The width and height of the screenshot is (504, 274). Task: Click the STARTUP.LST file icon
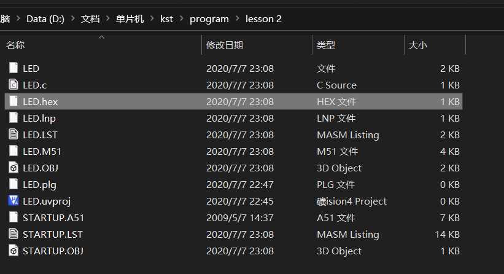pos(14,234)
